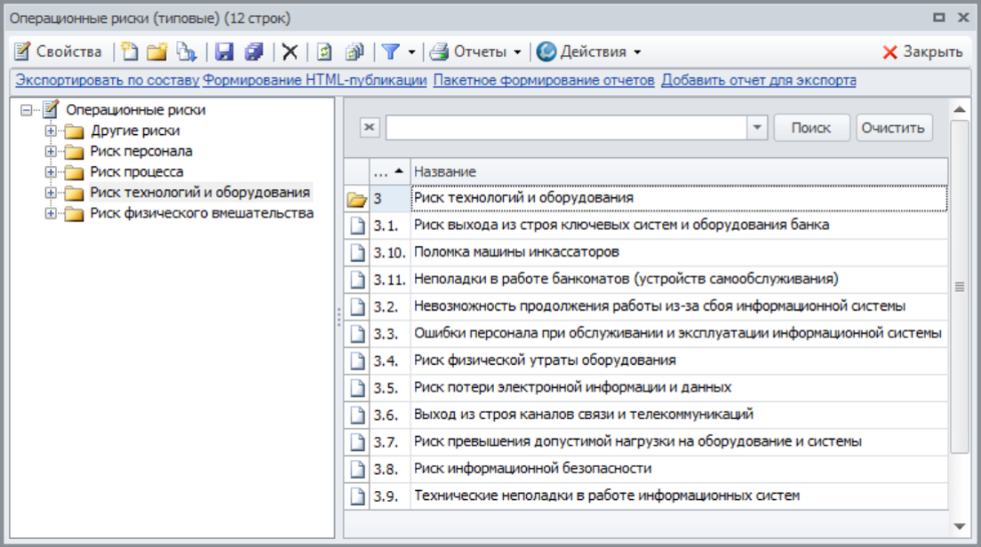
Task: Delete the selected row using the X icon
Action: 288,51
